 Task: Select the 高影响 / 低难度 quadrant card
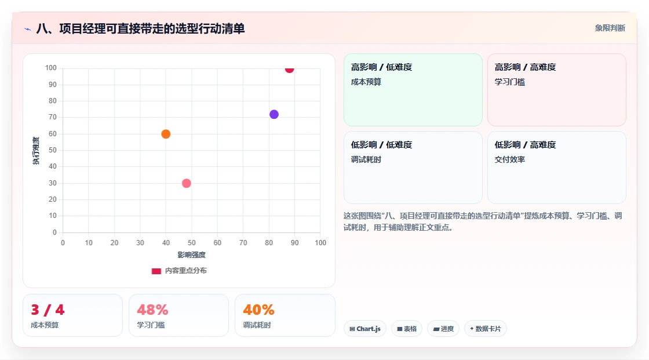point(413,90)
